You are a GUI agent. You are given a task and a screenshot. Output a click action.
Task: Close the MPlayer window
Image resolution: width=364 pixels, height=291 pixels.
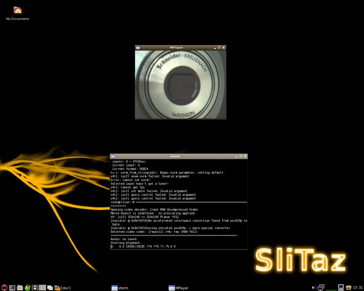point(224,48)
